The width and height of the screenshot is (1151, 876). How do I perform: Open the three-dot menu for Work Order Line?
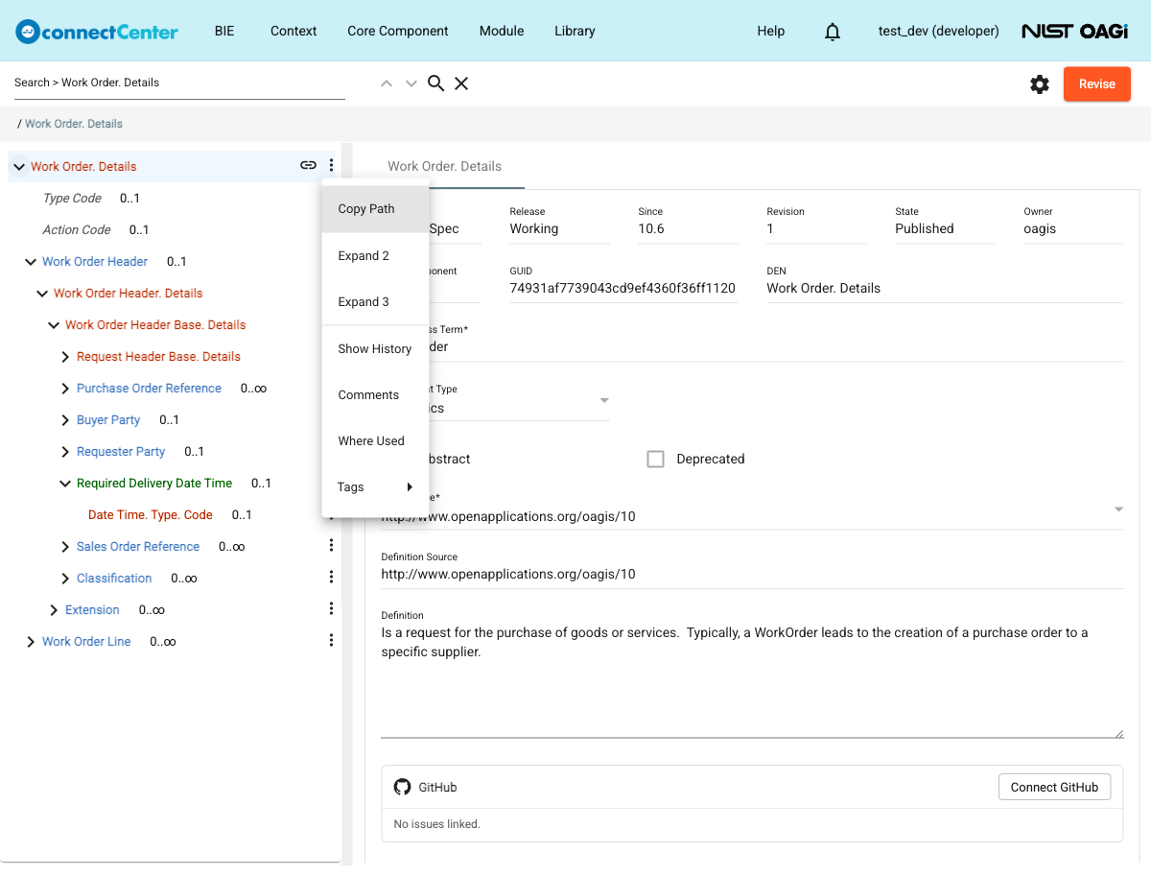click(331, 641)
